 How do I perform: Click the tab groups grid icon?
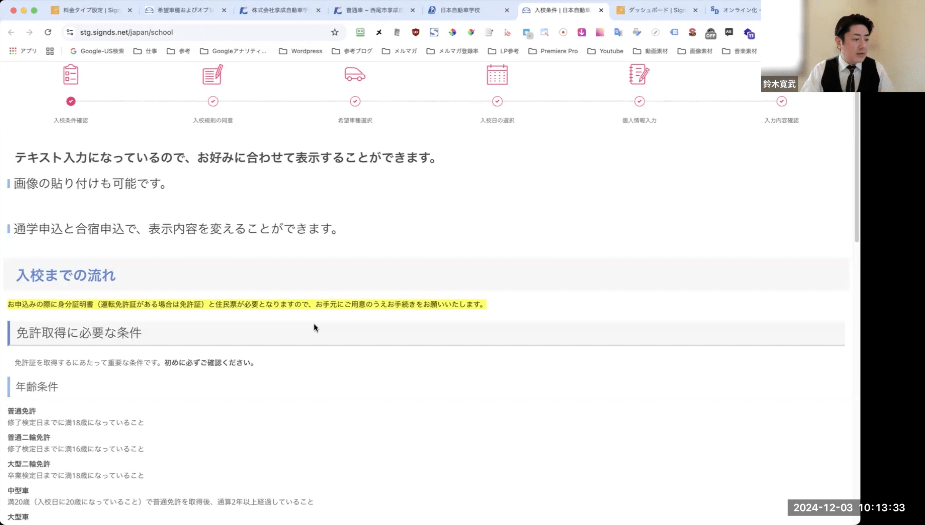[x=50, y=51]
